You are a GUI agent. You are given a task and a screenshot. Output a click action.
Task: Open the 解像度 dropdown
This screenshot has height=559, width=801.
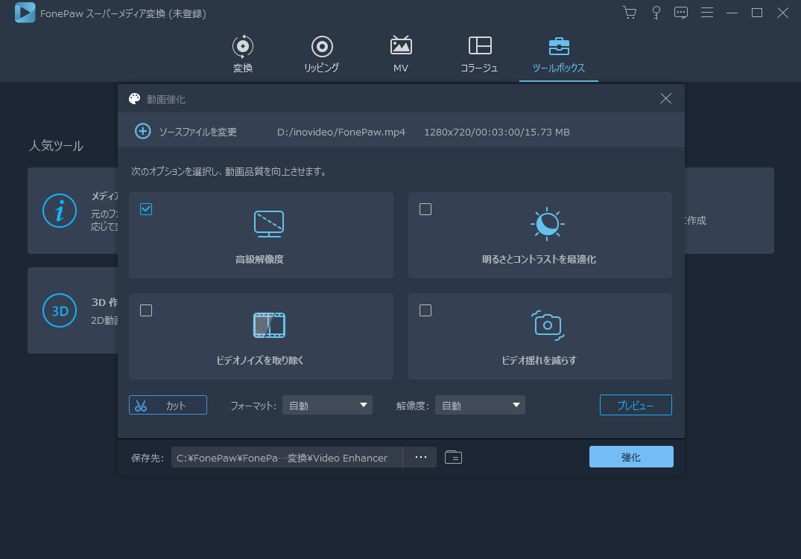pos(480,406)
